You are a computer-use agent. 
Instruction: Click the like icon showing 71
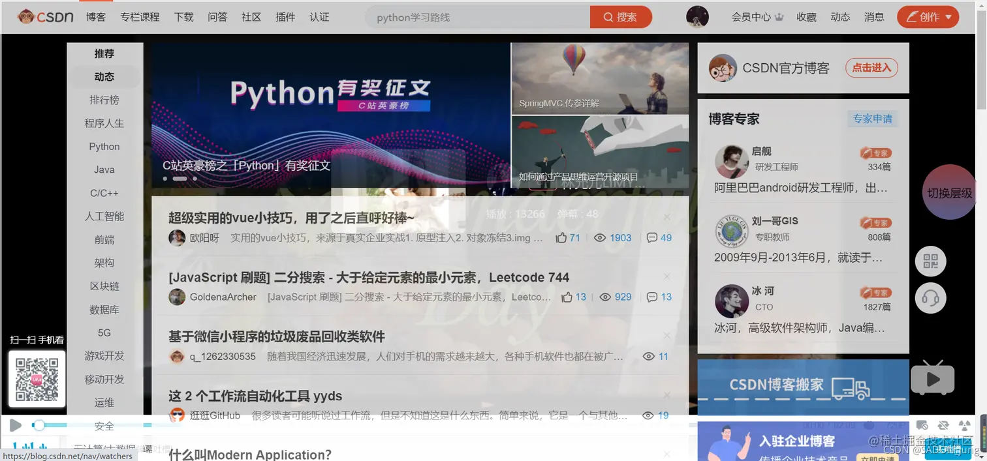tap(561, 238)
